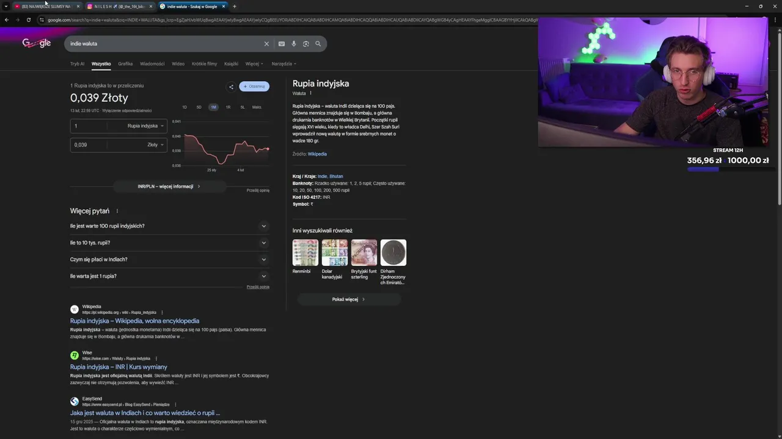Expand the 'Więcej' dropdown menu
The width and height of the screenshot is (782, 439).
pyautogui.click(x=254, y=63)
